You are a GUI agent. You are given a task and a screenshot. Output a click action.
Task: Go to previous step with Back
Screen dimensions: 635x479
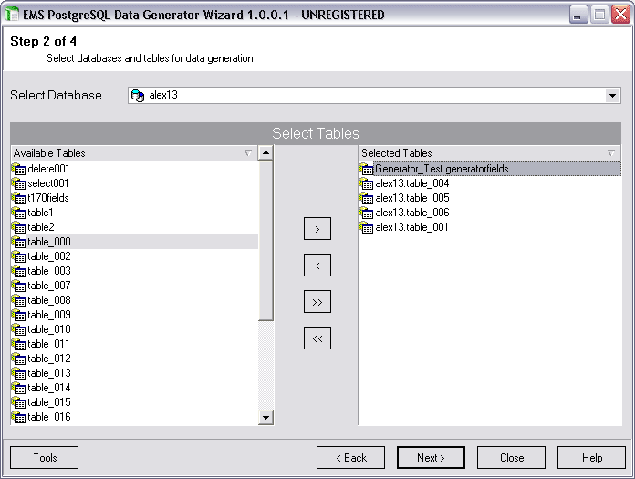350,457
